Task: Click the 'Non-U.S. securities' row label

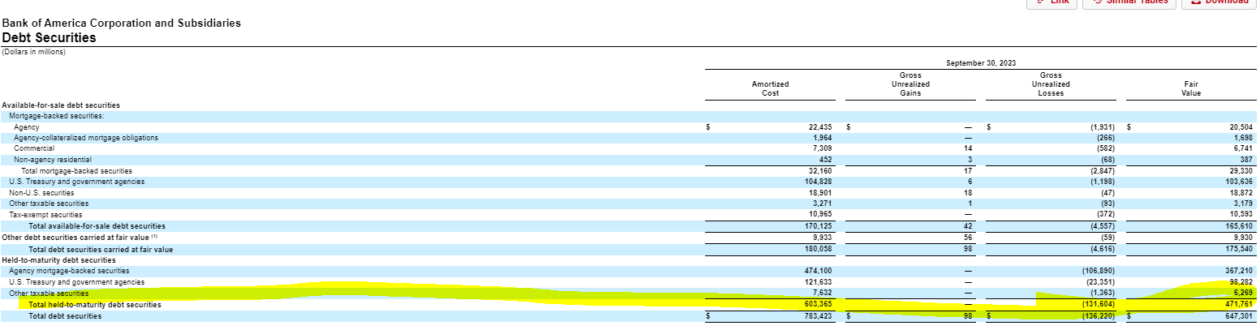Action: click(41, 193)
